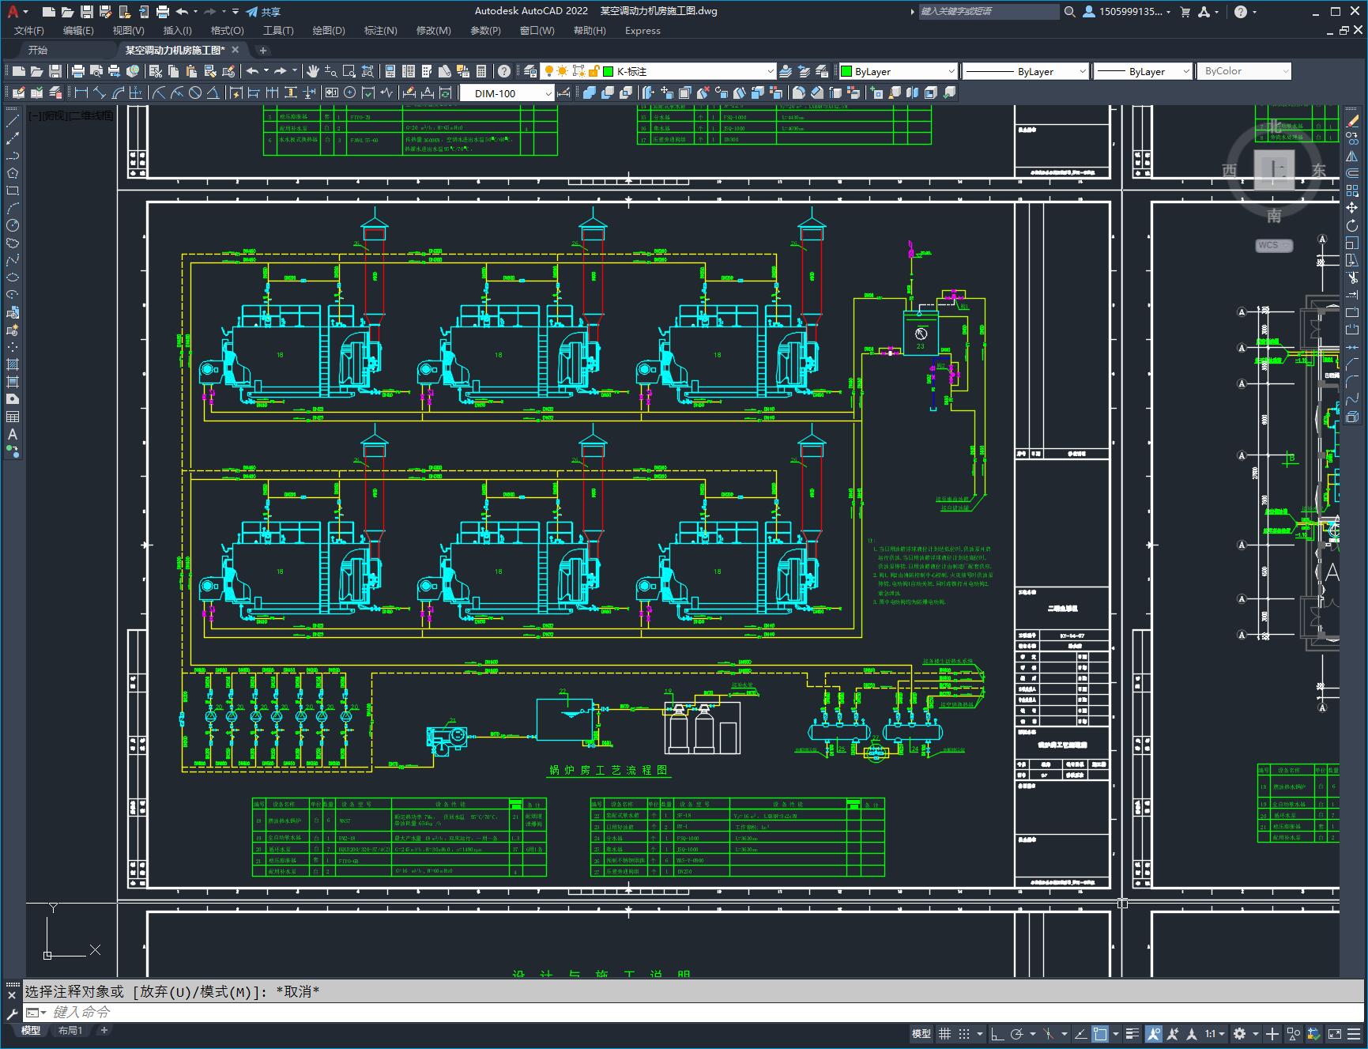Viewport: 1368px width, 1049px height.
Task: Click the Multiline Text tool
Action: tap(13, 434)
